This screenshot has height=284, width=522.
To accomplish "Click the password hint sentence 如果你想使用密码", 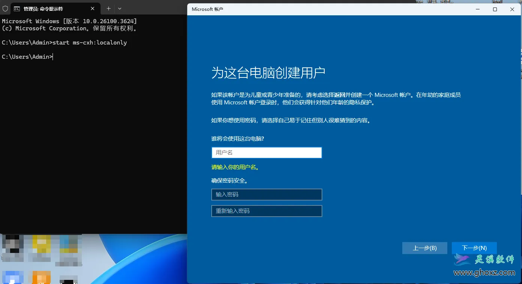I will (291, 120).
